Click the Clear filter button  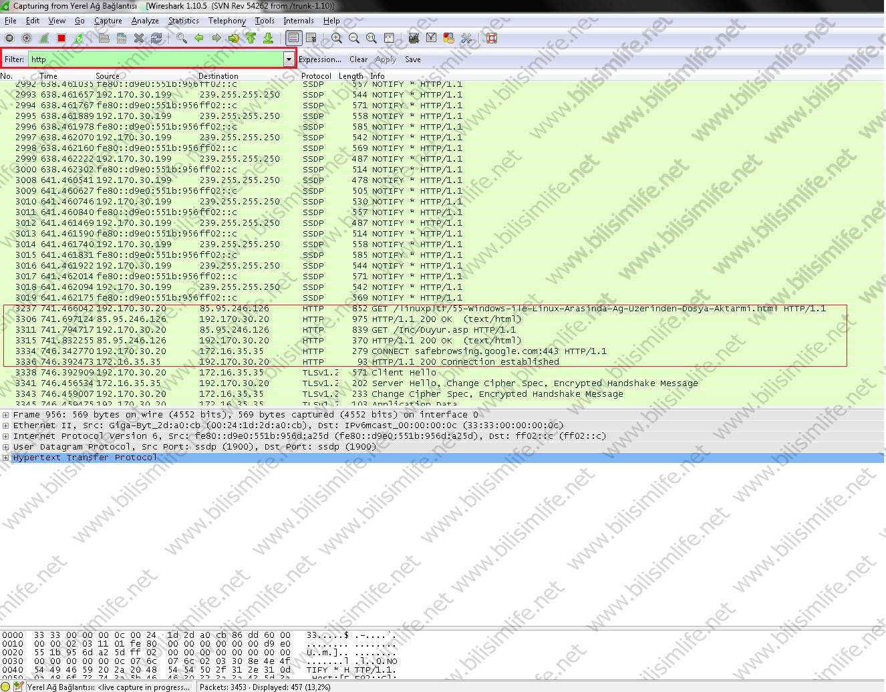(x=358, y=59)
